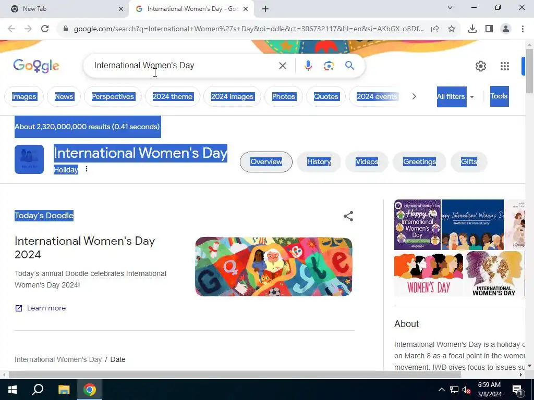Click the magnifier search button

pos(350,65)
